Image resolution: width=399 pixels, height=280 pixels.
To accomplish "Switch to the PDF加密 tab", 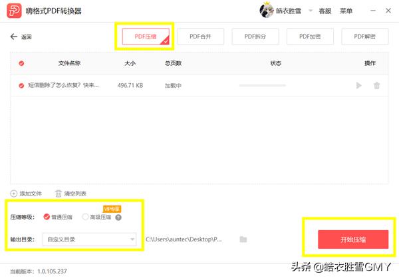I will 310,37.
